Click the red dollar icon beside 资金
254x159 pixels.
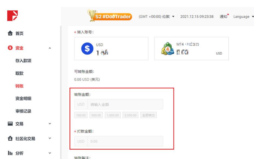pos(10,48)
